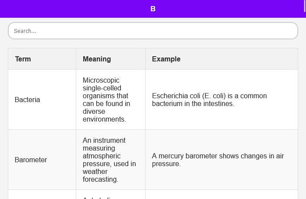306x199 pixels.
Task: Click the Search input field
Action: click(153, 31)
